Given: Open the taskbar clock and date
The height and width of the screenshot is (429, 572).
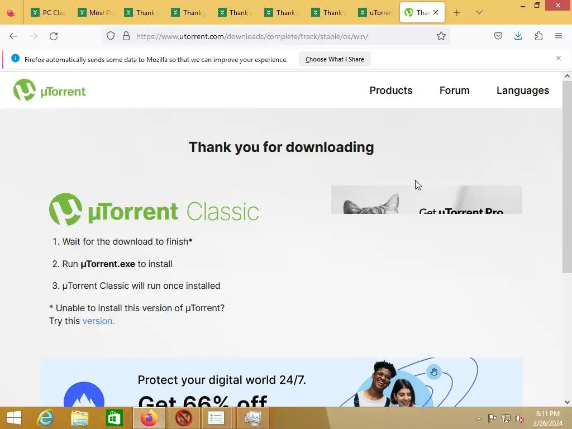Looking at the screenshot, I should pos(547,418).
